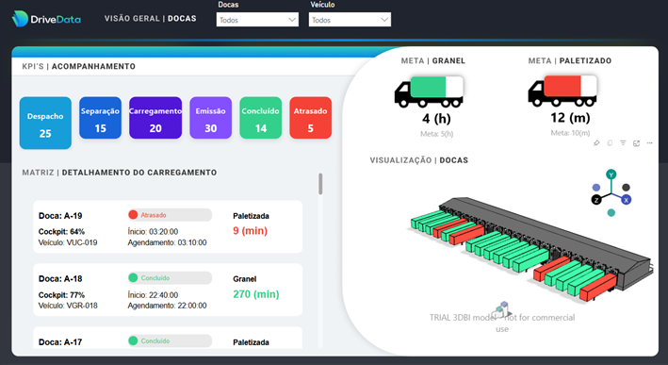The image size is (668, 365).
Task: Switch to the Visão Geral tab
Action: click(x=132, y=18)
